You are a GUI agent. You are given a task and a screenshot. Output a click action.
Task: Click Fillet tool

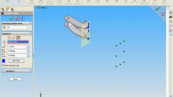coord(88,2)
